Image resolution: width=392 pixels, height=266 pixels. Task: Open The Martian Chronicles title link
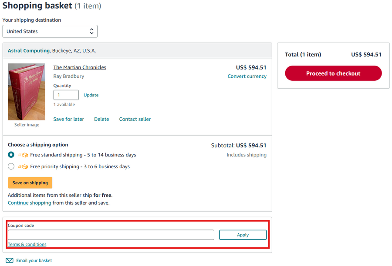tap(80, 67)
